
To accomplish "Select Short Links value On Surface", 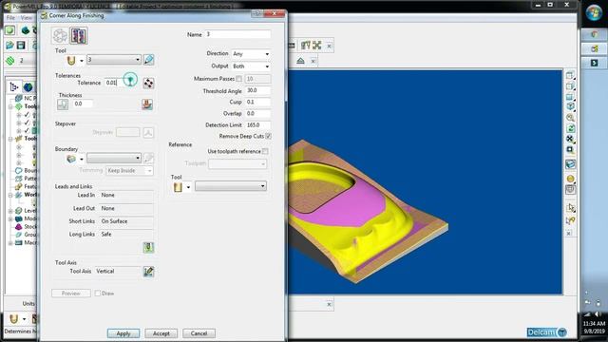I will pyautogui.click(x=125, y=221).
